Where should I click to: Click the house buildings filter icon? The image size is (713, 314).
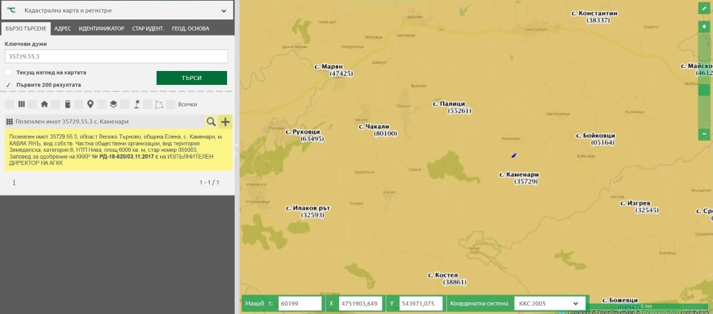(45, 104)
